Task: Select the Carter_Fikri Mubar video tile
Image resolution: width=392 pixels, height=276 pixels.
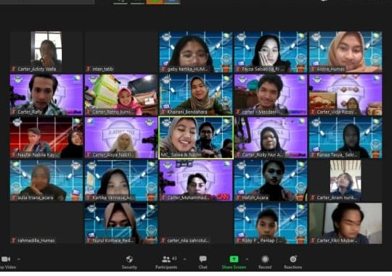Action: click(346, 223)
